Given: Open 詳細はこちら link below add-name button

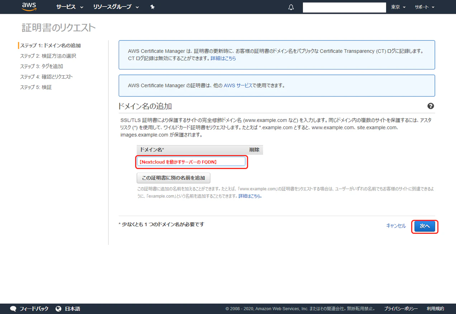Looking at the screenshot, I should click(x=250, y=196).
